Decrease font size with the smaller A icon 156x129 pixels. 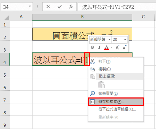point(124,47)
